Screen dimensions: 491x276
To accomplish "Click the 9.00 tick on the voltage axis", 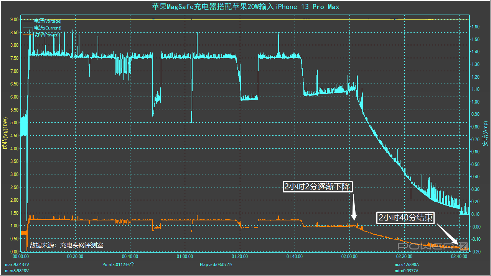I will point(14,19).
